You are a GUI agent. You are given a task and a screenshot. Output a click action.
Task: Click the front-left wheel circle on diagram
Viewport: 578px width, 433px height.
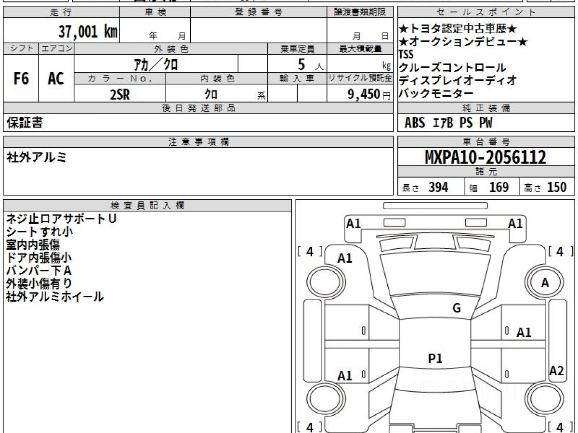click(326, 283)
